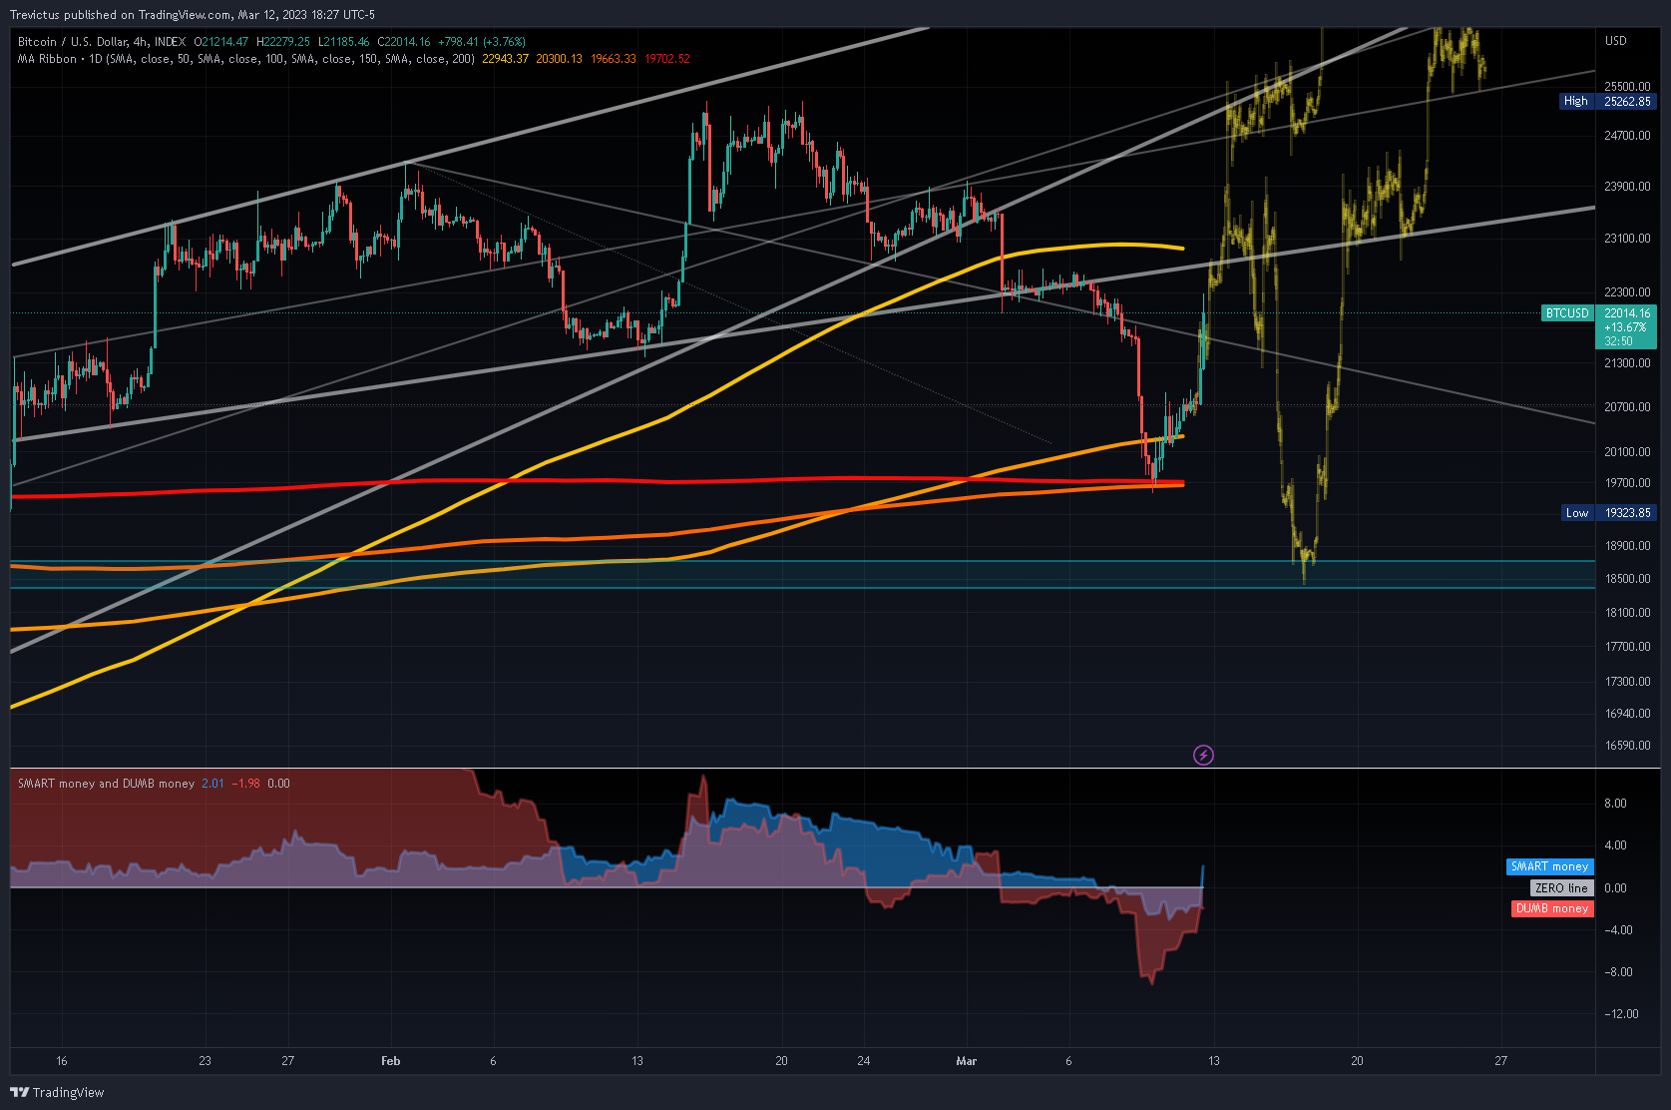Click the 18500.00 price axis label
The width and height of the screenshot is (1671, 1110).
(1627, 579)
